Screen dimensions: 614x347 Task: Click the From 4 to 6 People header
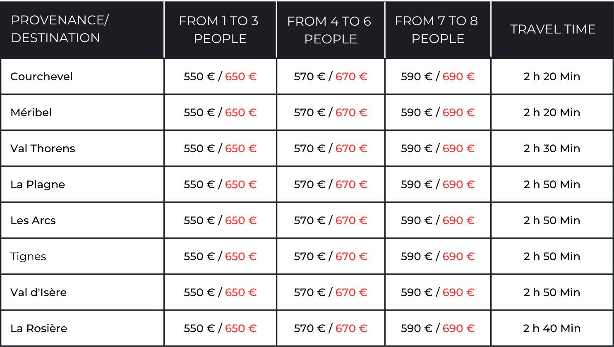tap(329, 29)
